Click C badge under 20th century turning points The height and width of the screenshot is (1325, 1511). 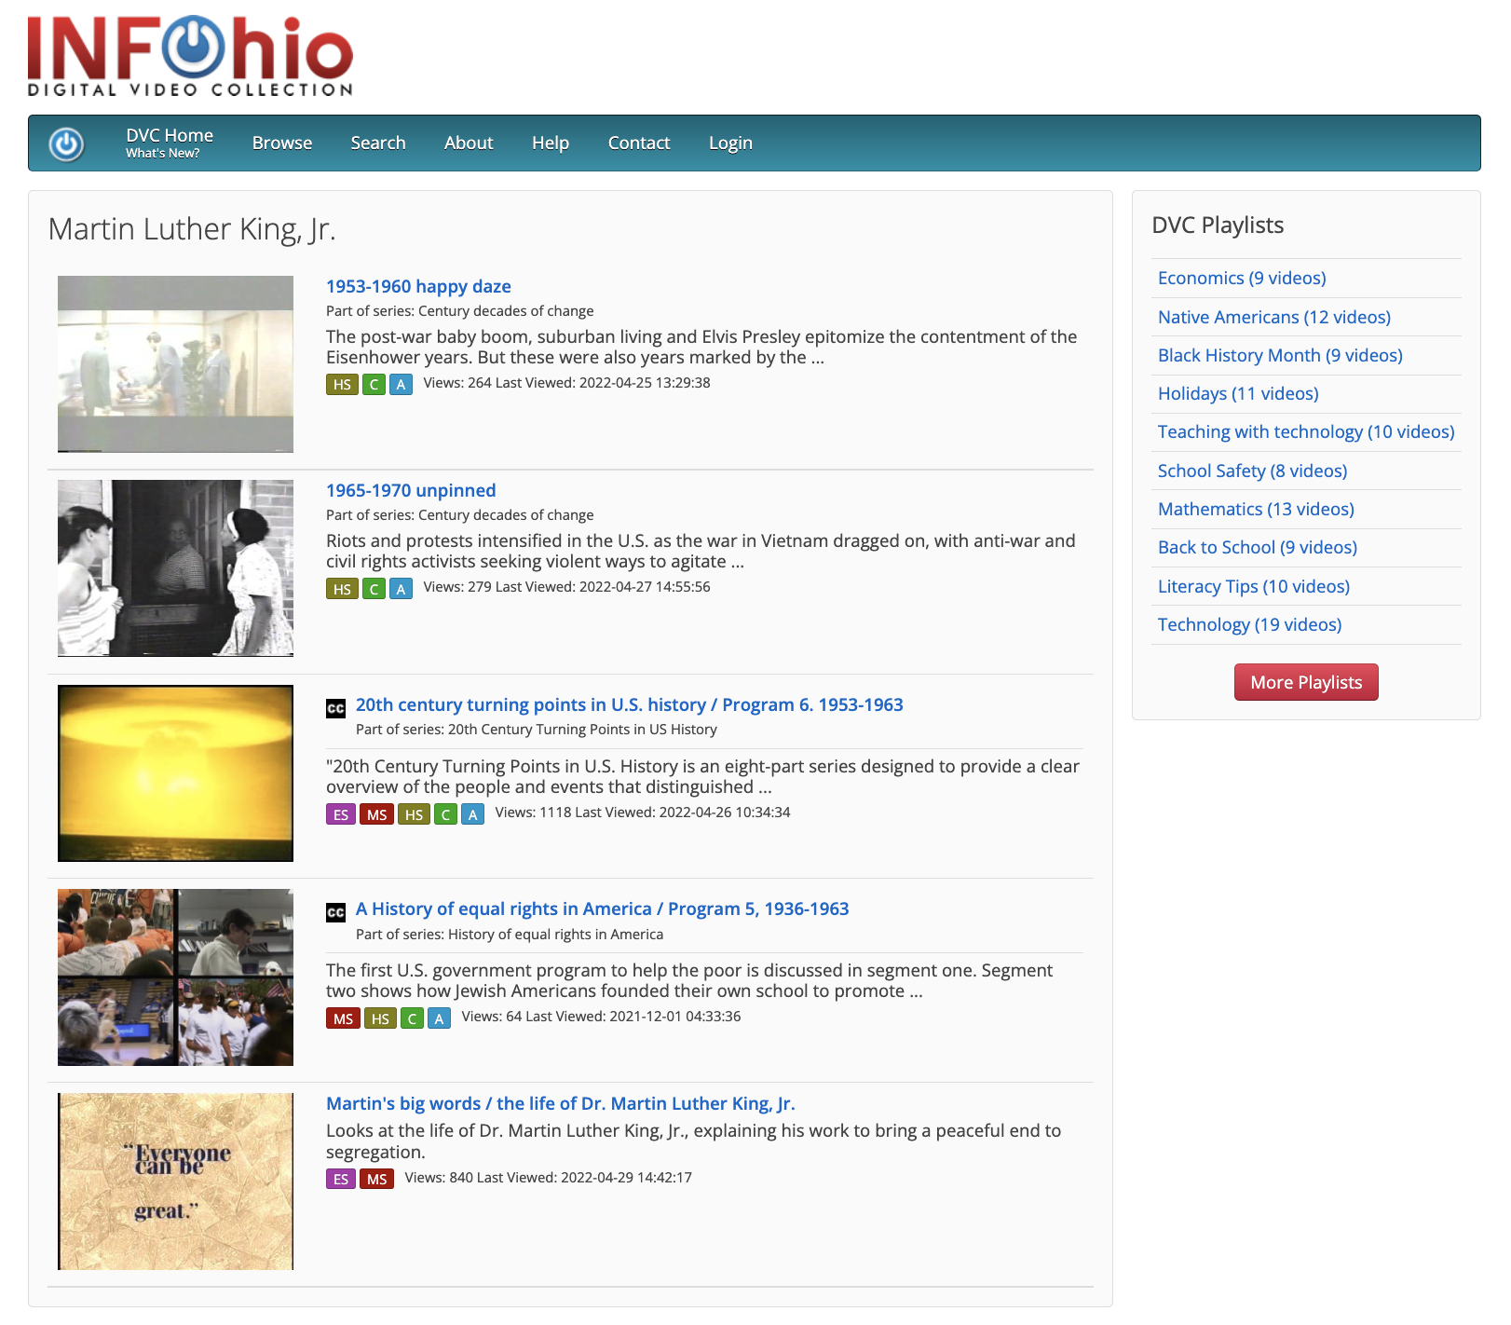coord(445,814)
